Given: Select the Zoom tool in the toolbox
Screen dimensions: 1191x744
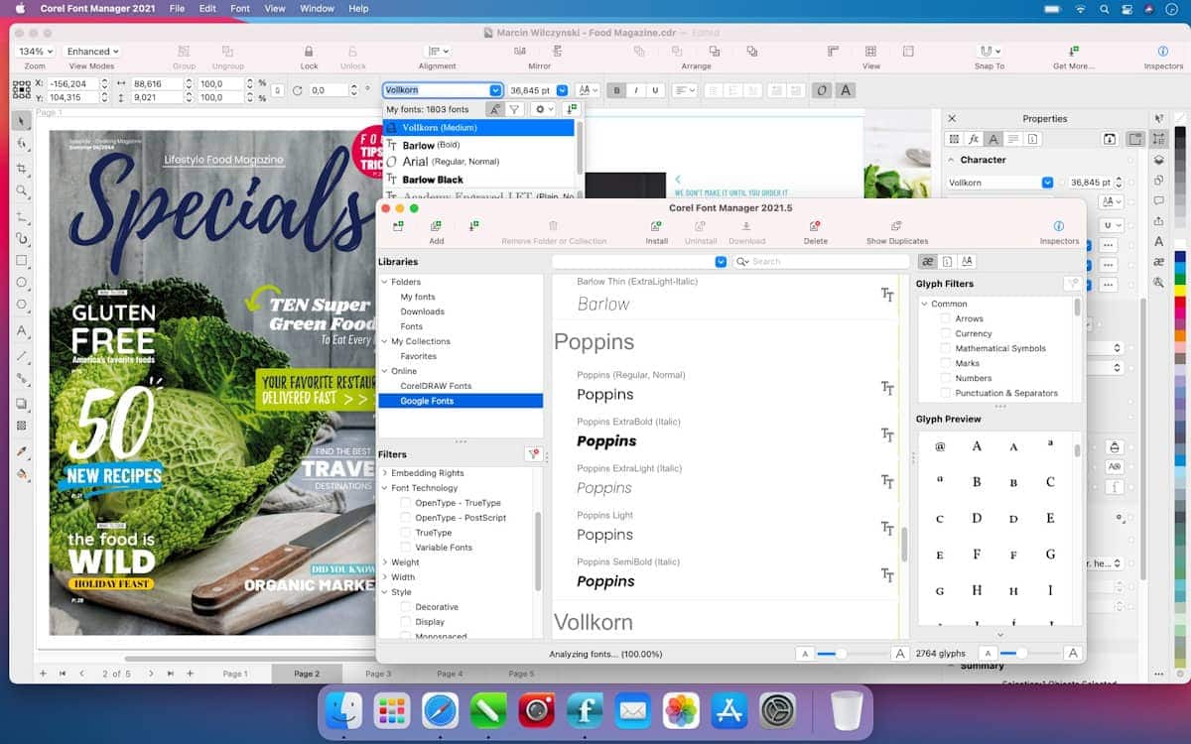Looking at the screenshot, I should click(21, 190).
